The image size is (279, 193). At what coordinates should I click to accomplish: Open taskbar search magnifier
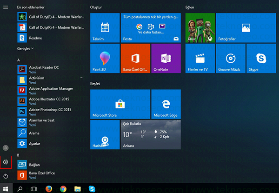(20, 189)
